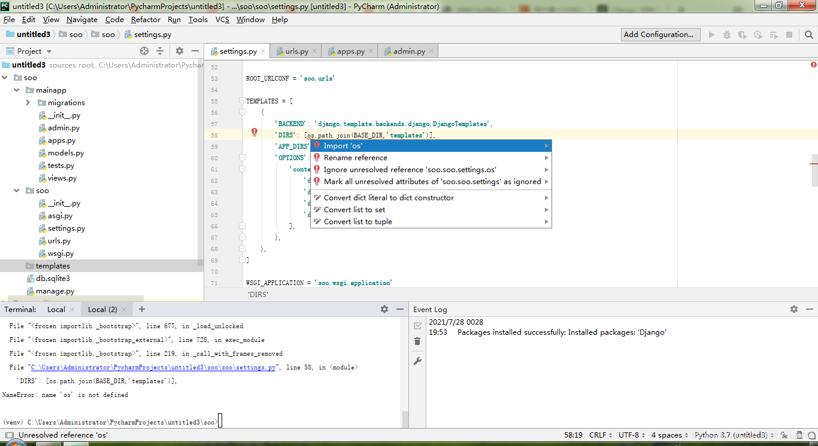Viewport: 818px width, 446px height.
Task: Open Terminal panel settings gear
Action: tap(384, 309)
